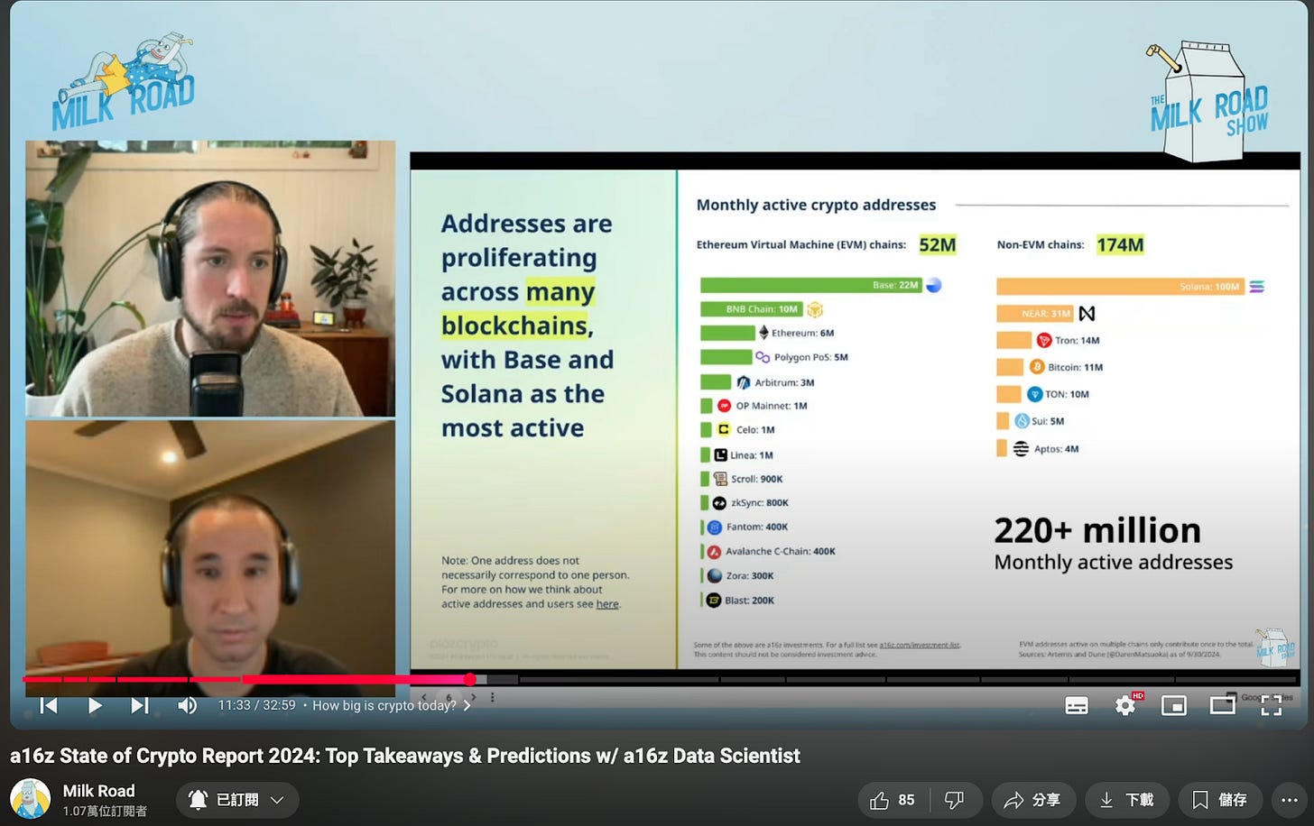
Task: Click the zkSync icon
Action: [719, 503]
